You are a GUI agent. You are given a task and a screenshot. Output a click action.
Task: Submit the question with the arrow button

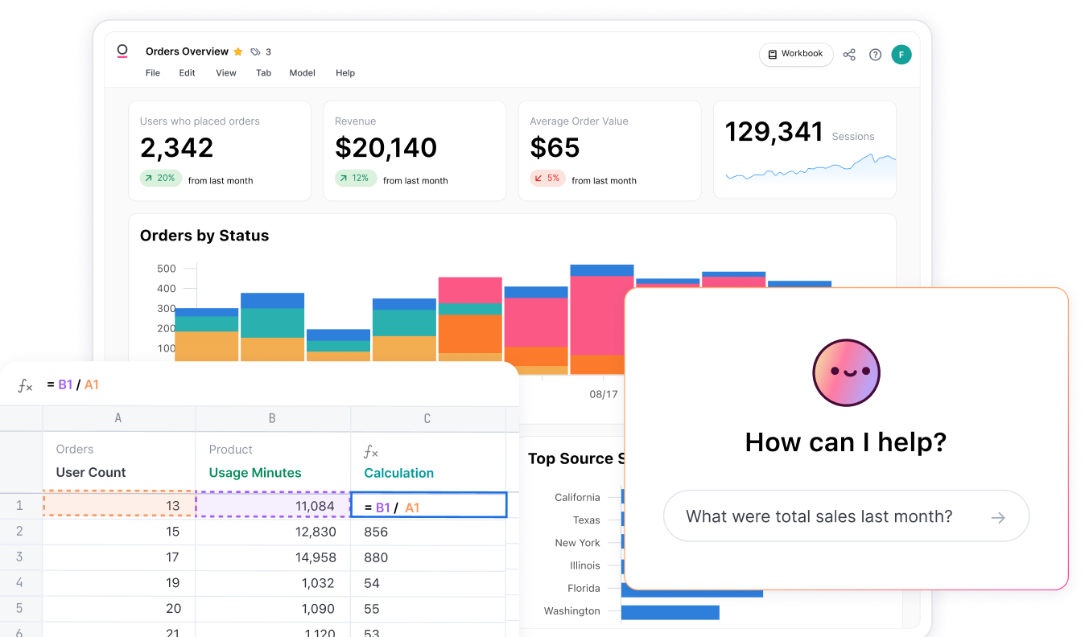click(998, 517)
